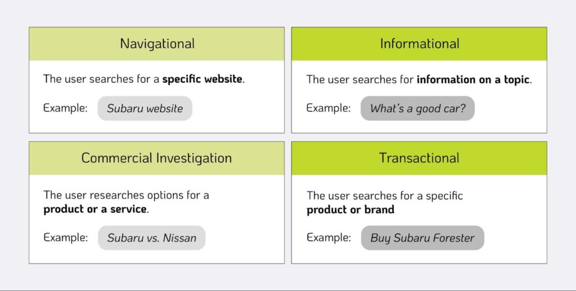Click "Example:" label in Commercial Investigation card
The image size is (576, 291).
pos(65,238)
